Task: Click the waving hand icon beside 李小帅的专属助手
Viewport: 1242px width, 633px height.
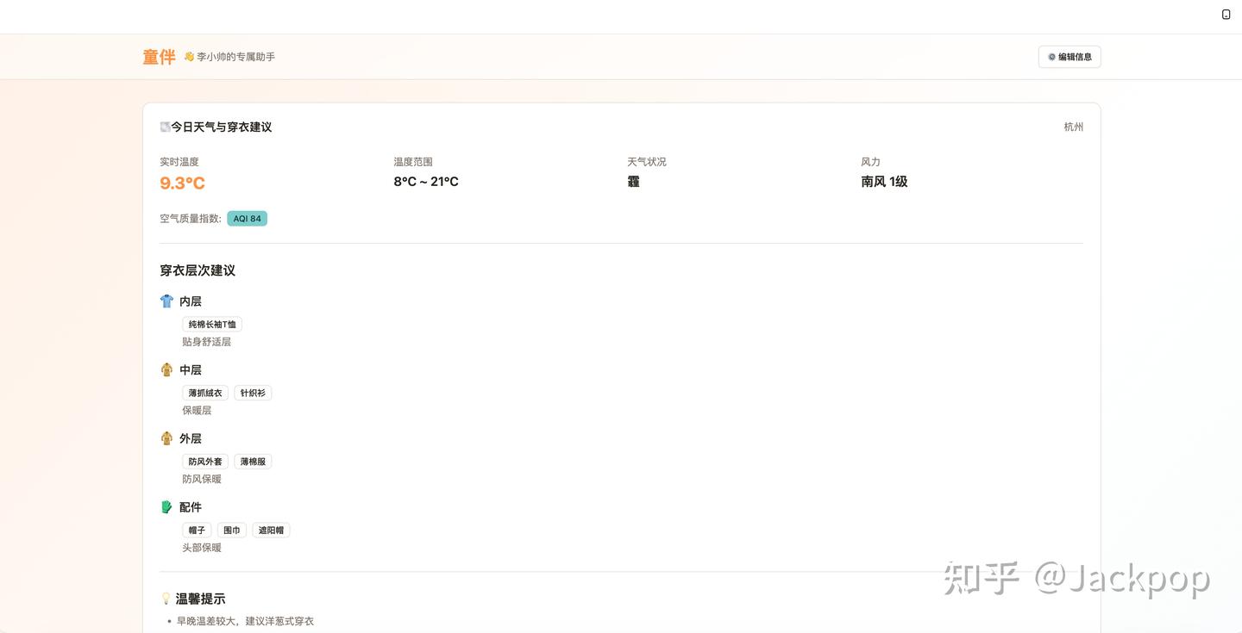Action: point(189,57)
